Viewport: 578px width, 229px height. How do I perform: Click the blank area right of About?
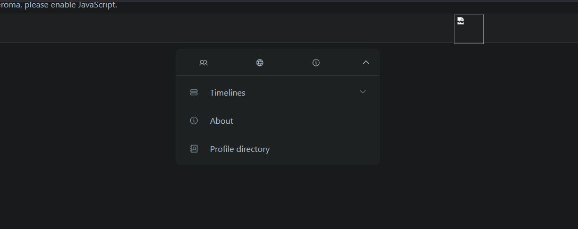pos(307,121)
